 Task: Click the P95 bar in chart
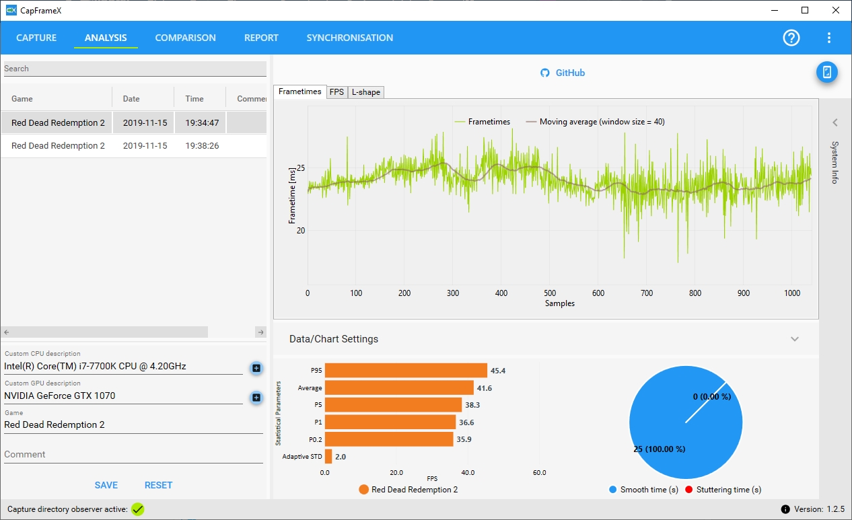pyautogui.click(x=406, y=371)
